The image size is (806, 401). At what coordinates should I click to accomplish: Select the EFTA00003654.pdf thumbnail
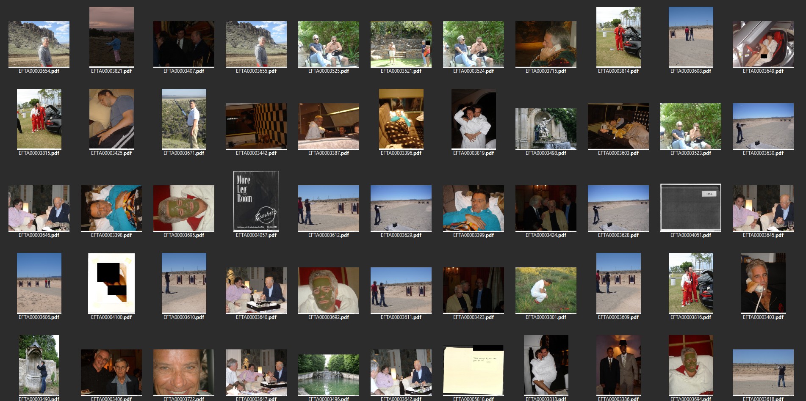pyautogui.click(x=39, y=44)
